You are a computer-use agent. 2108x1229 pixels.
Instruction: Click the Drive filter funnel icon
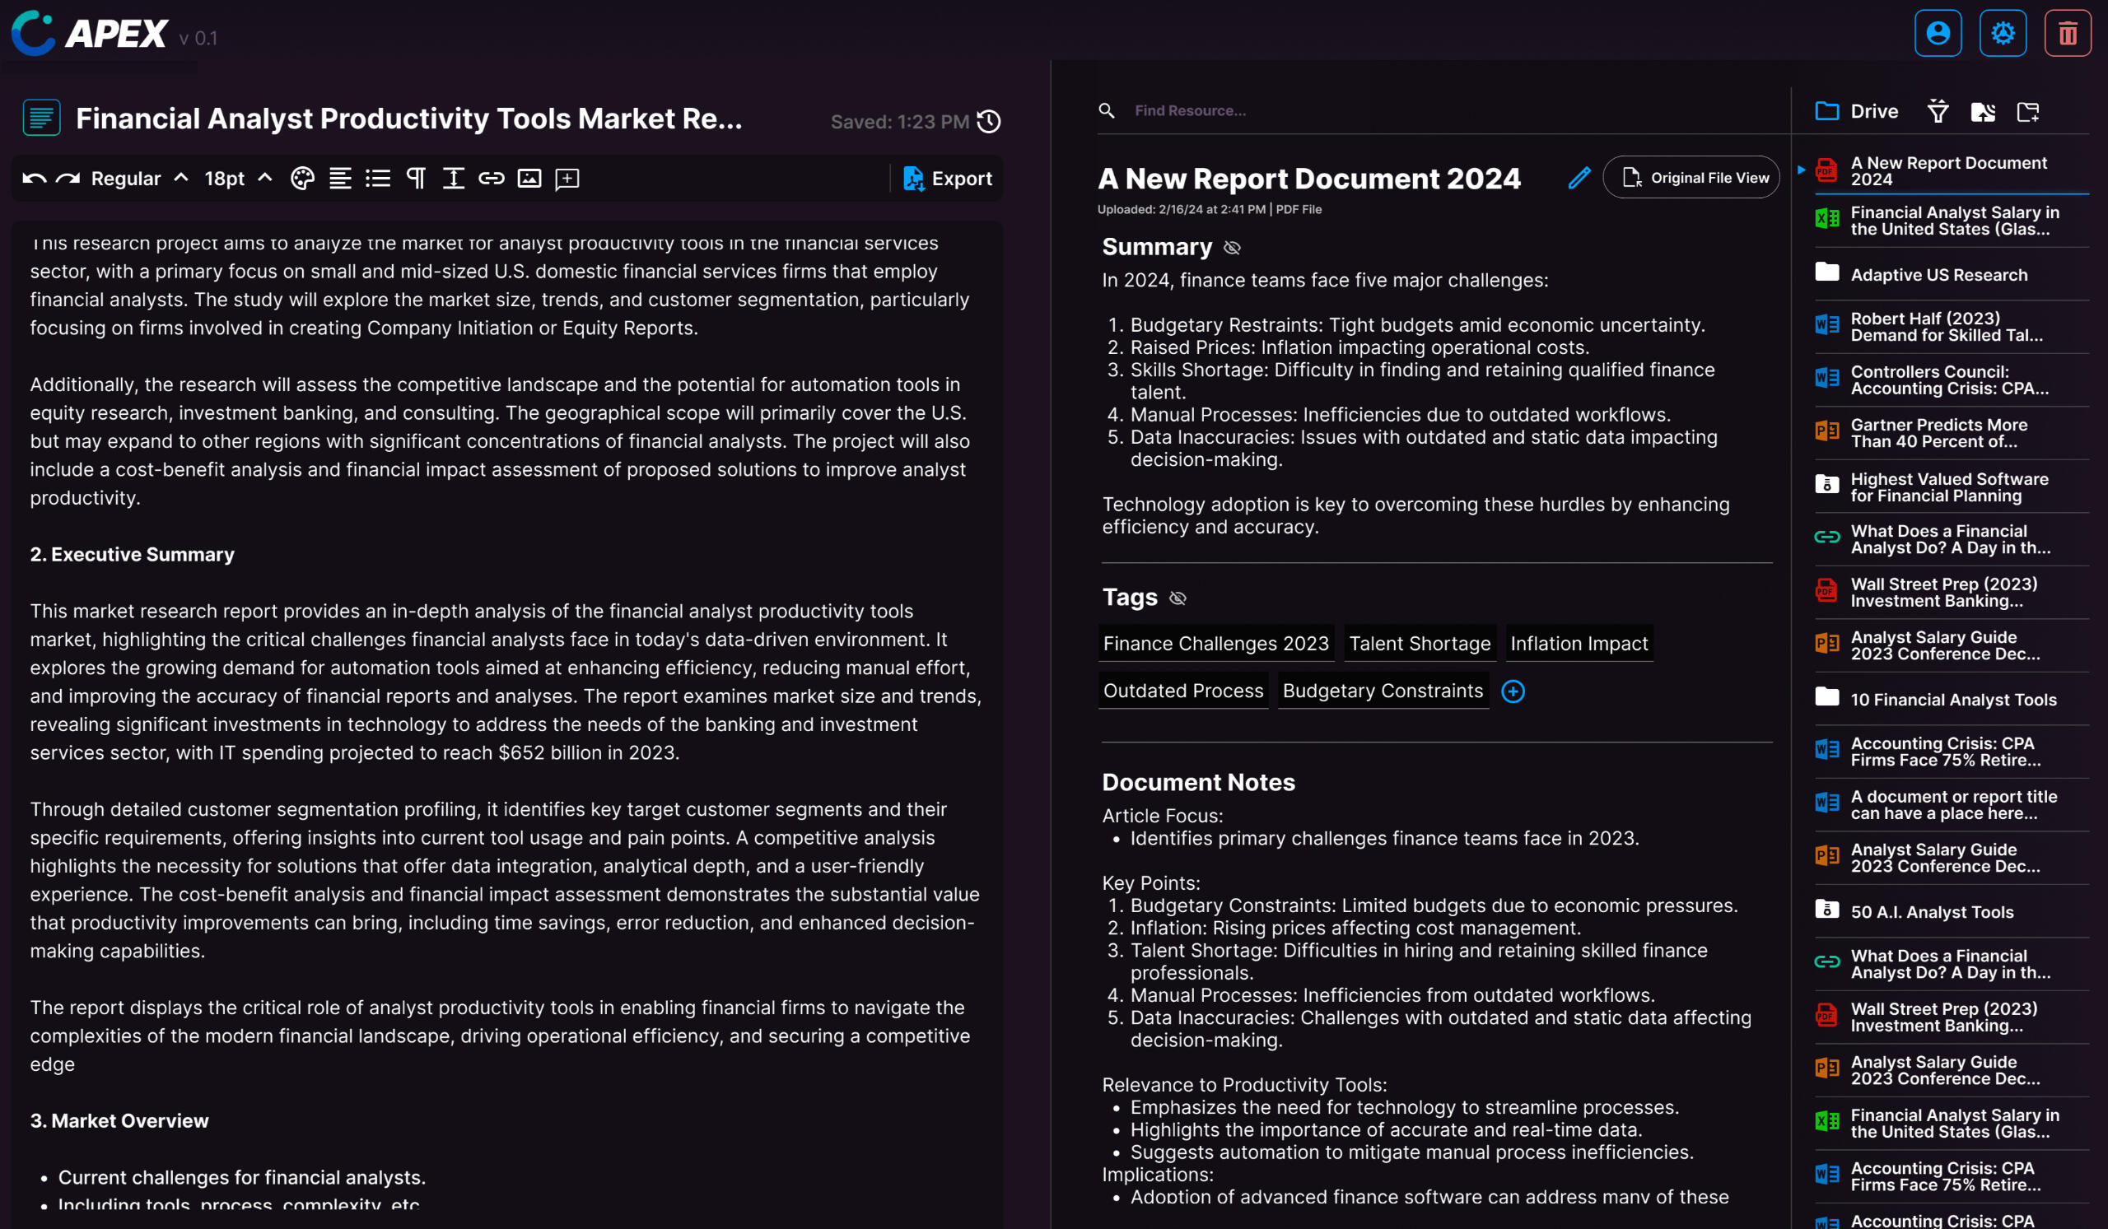(1938, 111)
